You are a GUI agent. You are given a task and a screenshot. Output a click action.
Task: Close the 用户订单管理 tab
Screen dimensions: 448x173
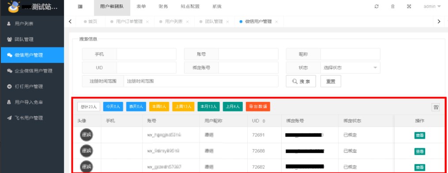(x=147, y=22)
